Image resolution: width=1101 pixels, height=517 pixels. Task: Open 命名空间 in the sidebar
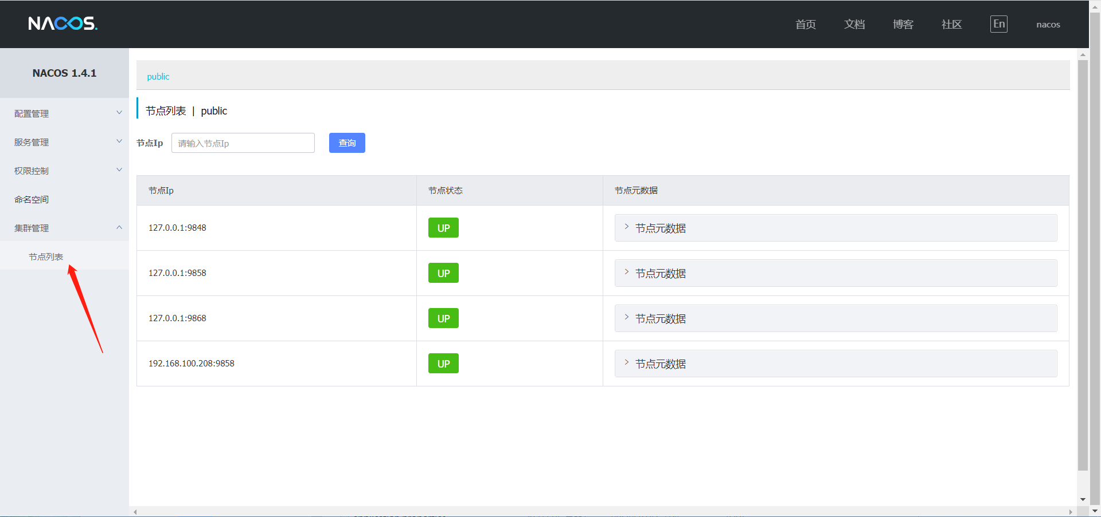pyautogui.click(x=64, y=199)
